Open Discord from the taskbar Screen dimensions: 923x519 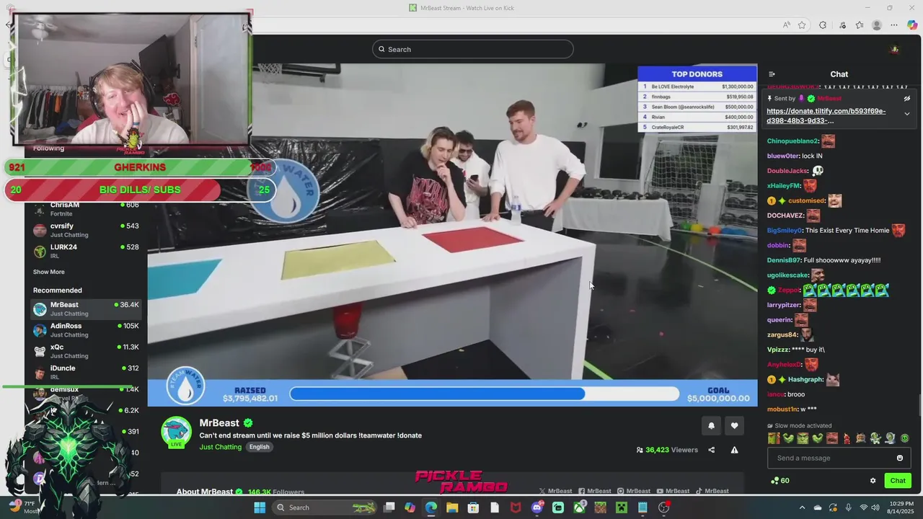point(536,507)
